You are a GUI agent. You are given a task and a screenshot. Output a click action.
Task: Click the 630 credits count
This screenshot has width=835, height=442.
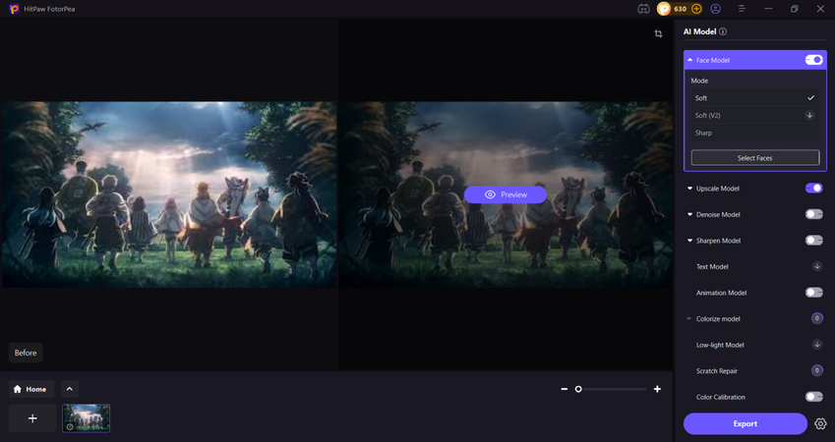pyautogui.click(x=680, y=9)
